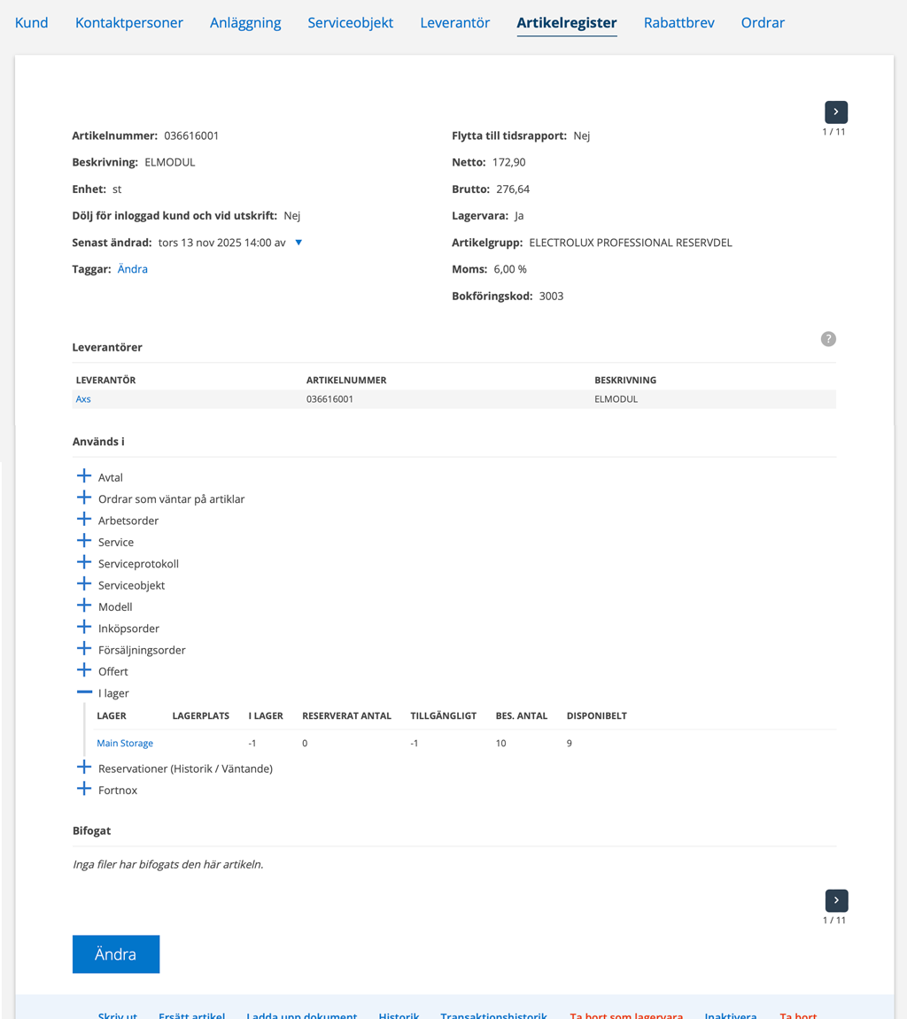Open the Senast ändrad dropdown arrow
Screen dimensions: 907x1019
[x=298, y=243]
